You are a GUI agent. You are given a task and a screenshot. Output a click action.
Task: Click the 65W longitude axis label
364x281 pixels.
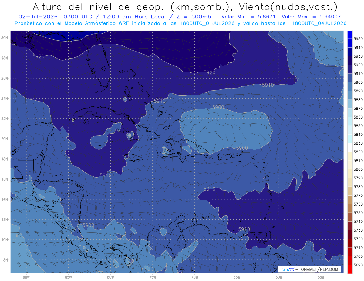click(237, 277)
